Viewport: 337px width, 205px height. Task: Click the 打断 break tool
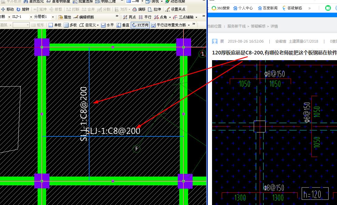(x=72, y=9)
